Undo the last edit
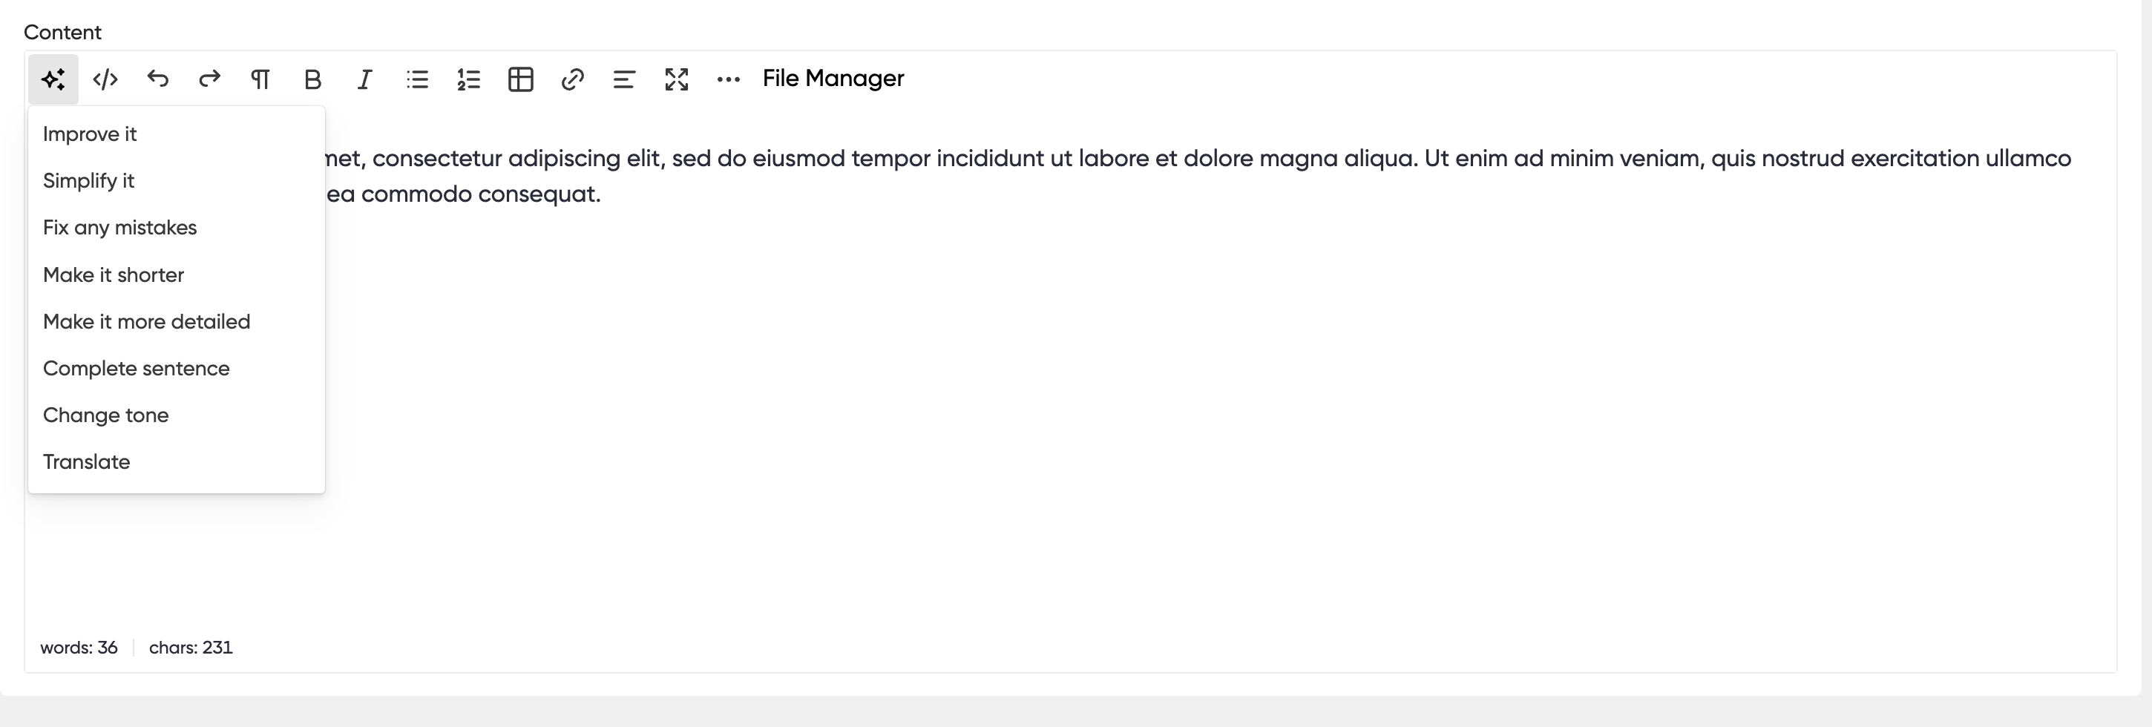Image resolution: width=2152 pixels, height=727 pixels. [x=158, y=79]
